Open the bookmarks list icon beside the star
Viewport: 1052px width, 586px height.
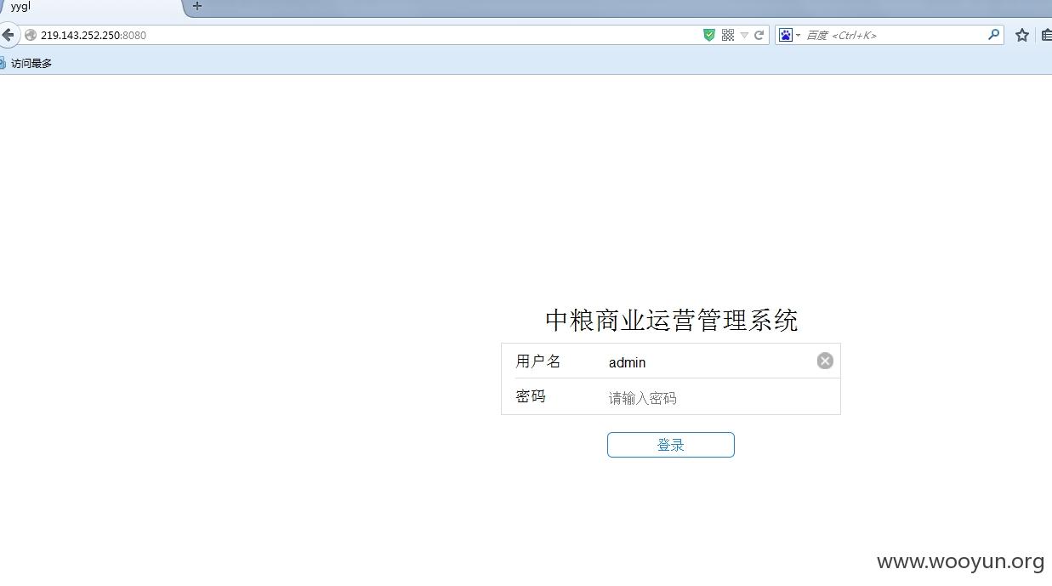tap(1046, 35)
